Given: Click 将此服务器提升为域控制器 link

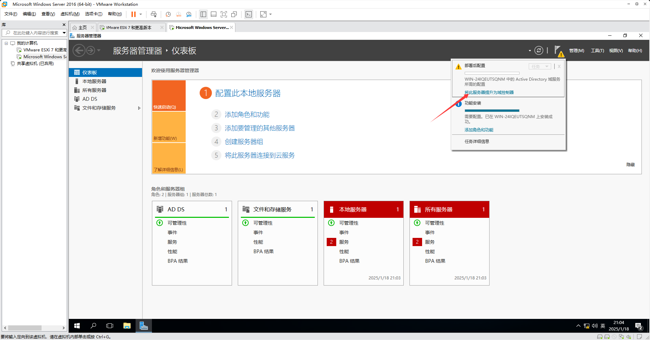Looking at the screenshot, I should pyautogui.click(x=489, y=93).
